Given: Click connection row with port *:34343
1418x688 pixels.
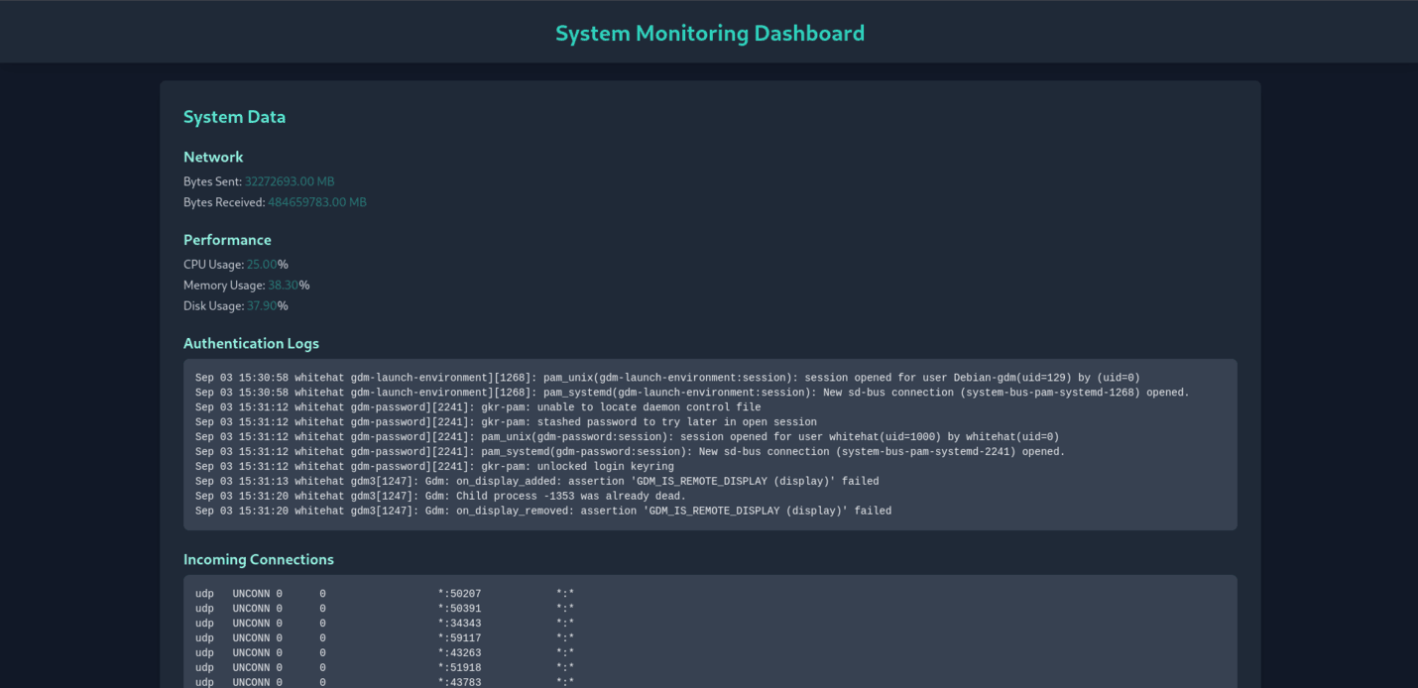Looking at the screenshot, I should point(385,624).
